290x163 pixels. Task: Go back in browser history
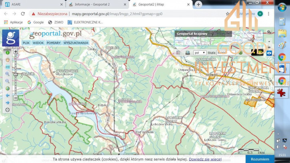pos(6,14)
